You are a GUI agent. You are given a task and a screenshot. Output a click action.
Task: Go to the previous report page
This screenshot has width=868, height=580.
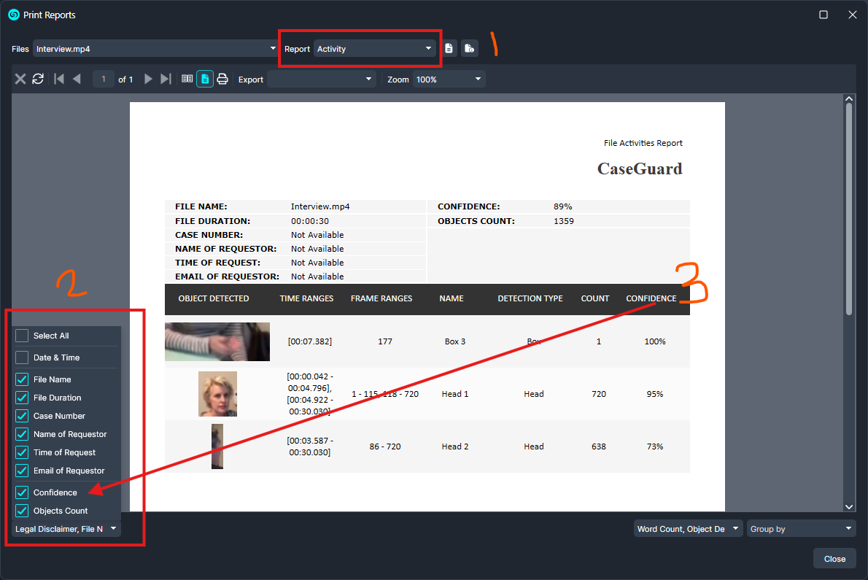[x=77, y=79]
